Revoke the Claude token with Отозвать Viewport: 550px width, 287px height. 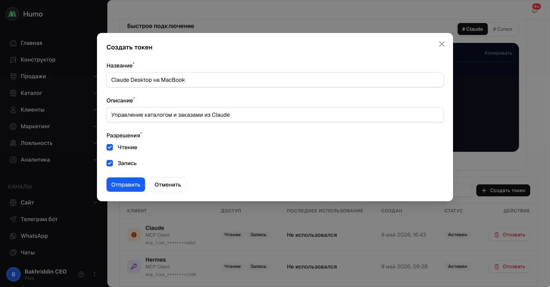click(x=509, y=235)
